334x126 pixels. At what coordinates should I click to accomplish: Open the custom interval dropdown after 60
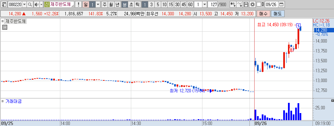click(204, 4)
